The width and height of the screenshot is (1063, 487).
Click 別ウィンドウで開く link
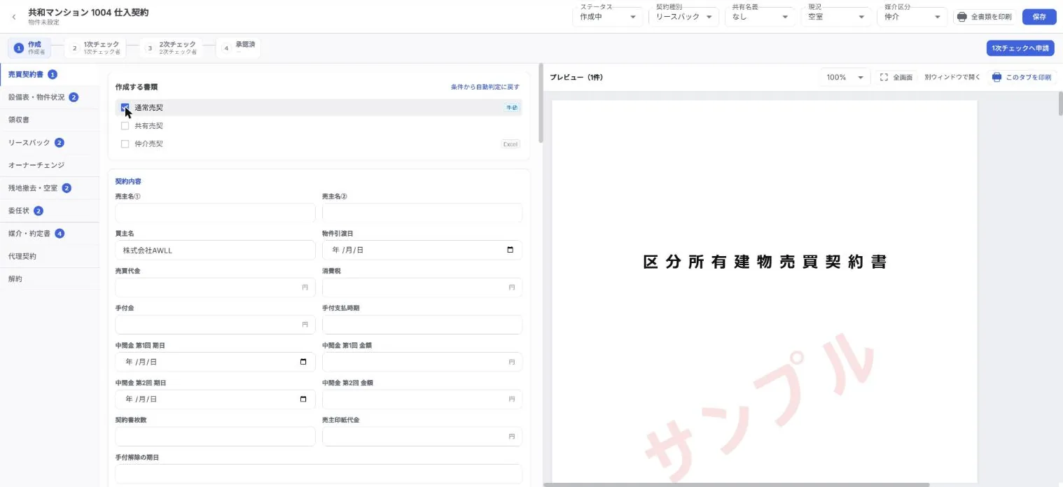952,77
